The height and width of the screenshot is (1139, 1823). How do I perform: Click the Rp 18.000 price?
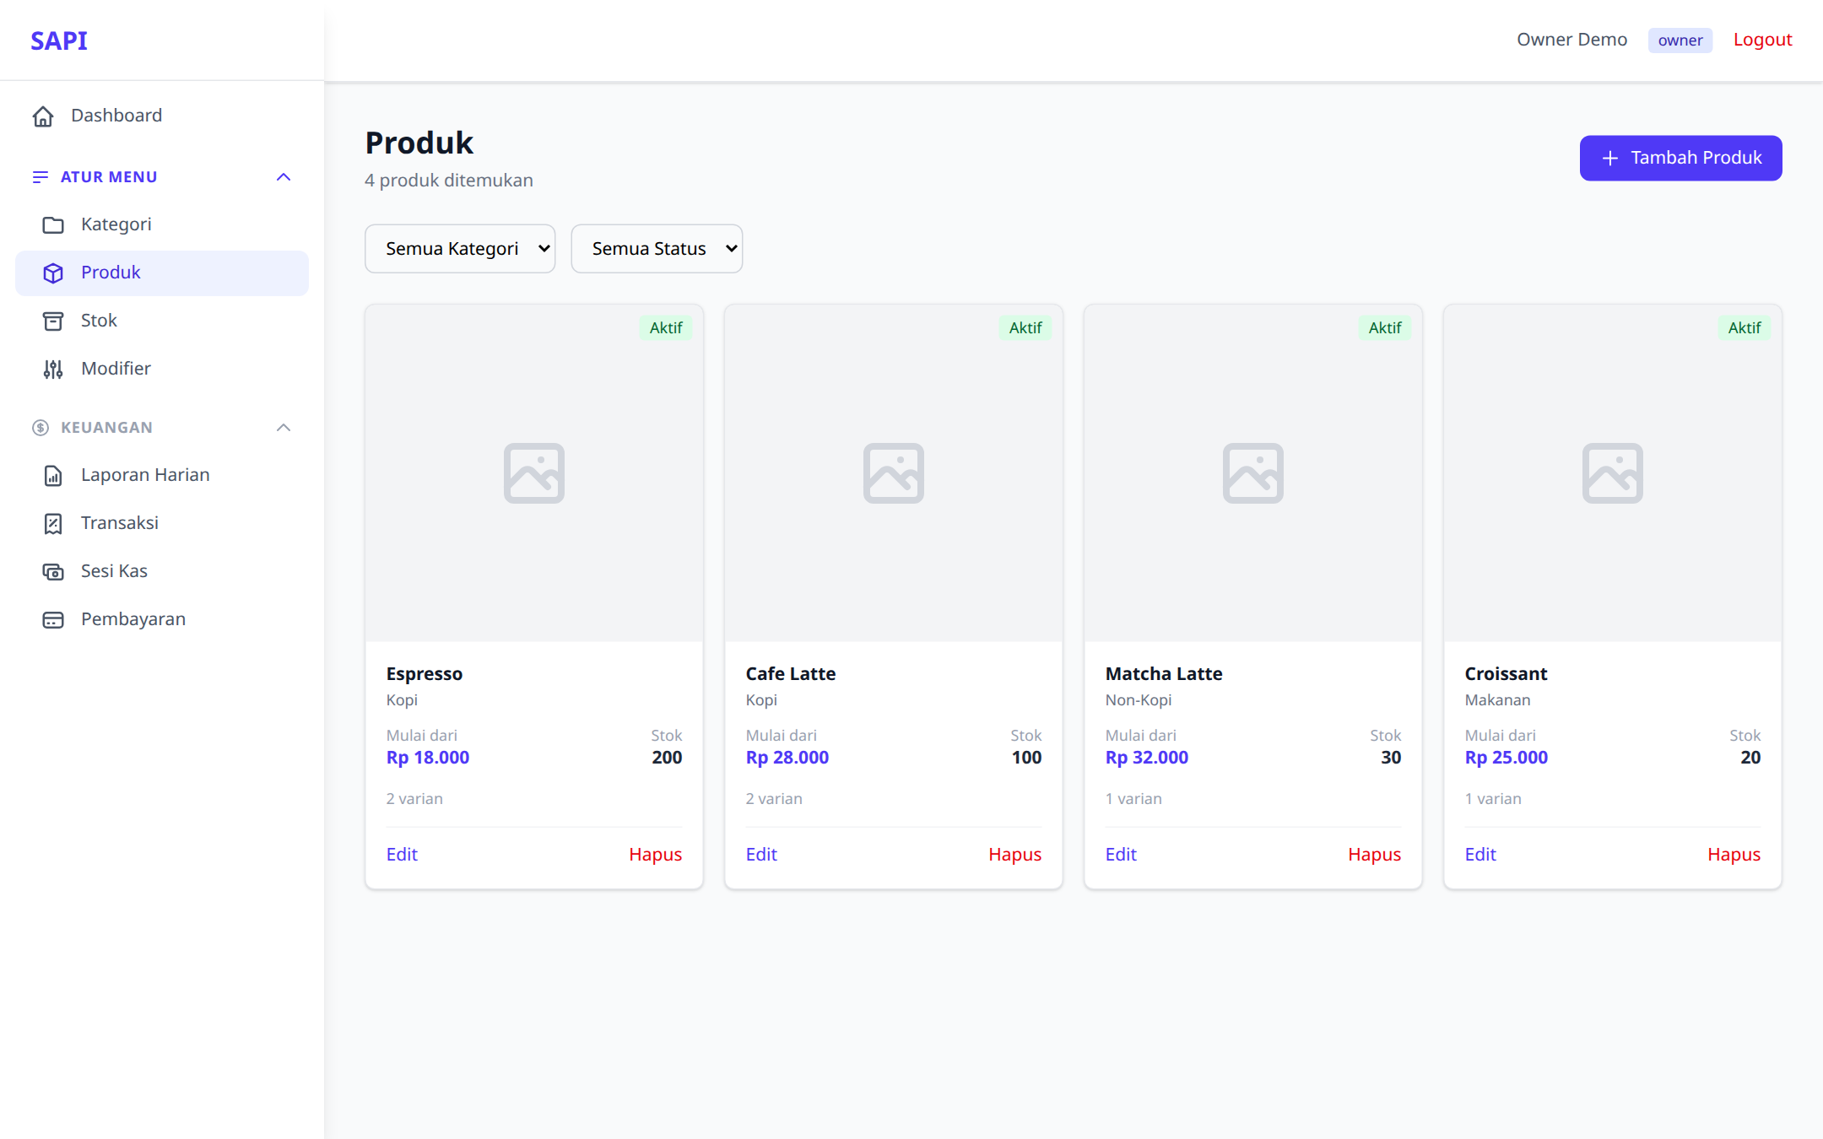[428, 758]
